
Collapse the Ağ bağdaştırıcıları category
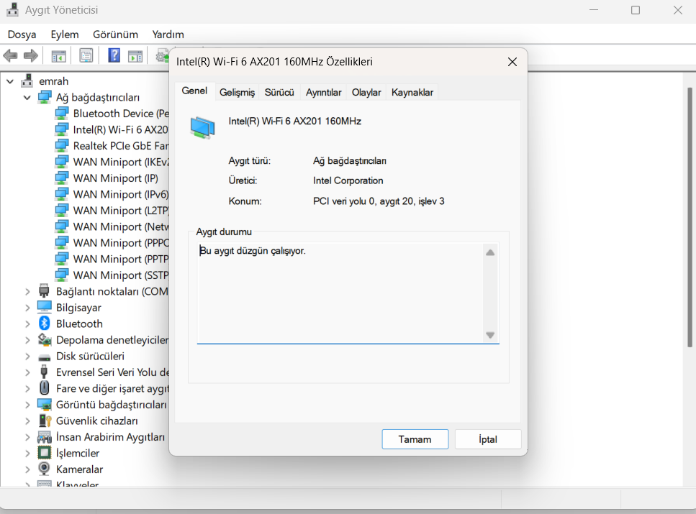point(27,98)
